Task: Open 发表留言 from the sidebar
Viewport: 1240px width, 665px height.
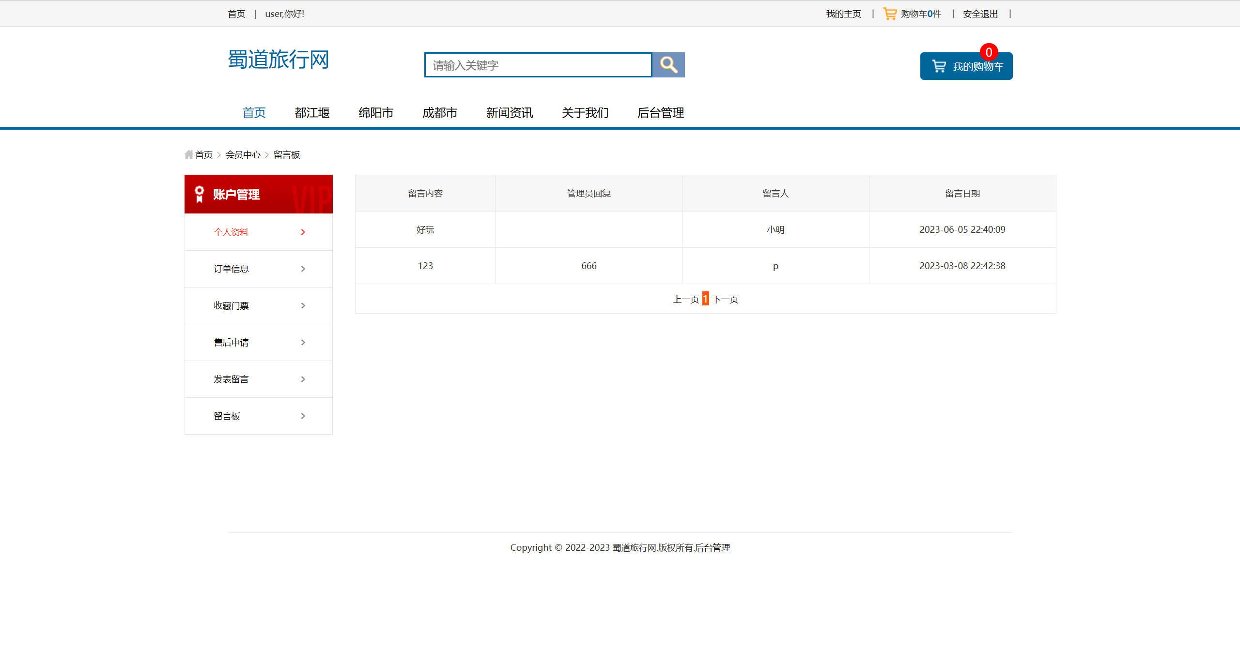Action: [x=231, y=379]
